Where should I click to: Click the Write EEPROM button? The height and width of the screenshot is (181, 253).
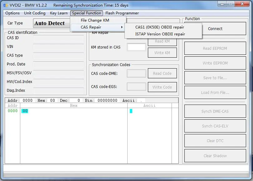tap(215, 63)
